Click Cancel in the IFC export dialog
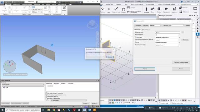 tap(181, 69)
